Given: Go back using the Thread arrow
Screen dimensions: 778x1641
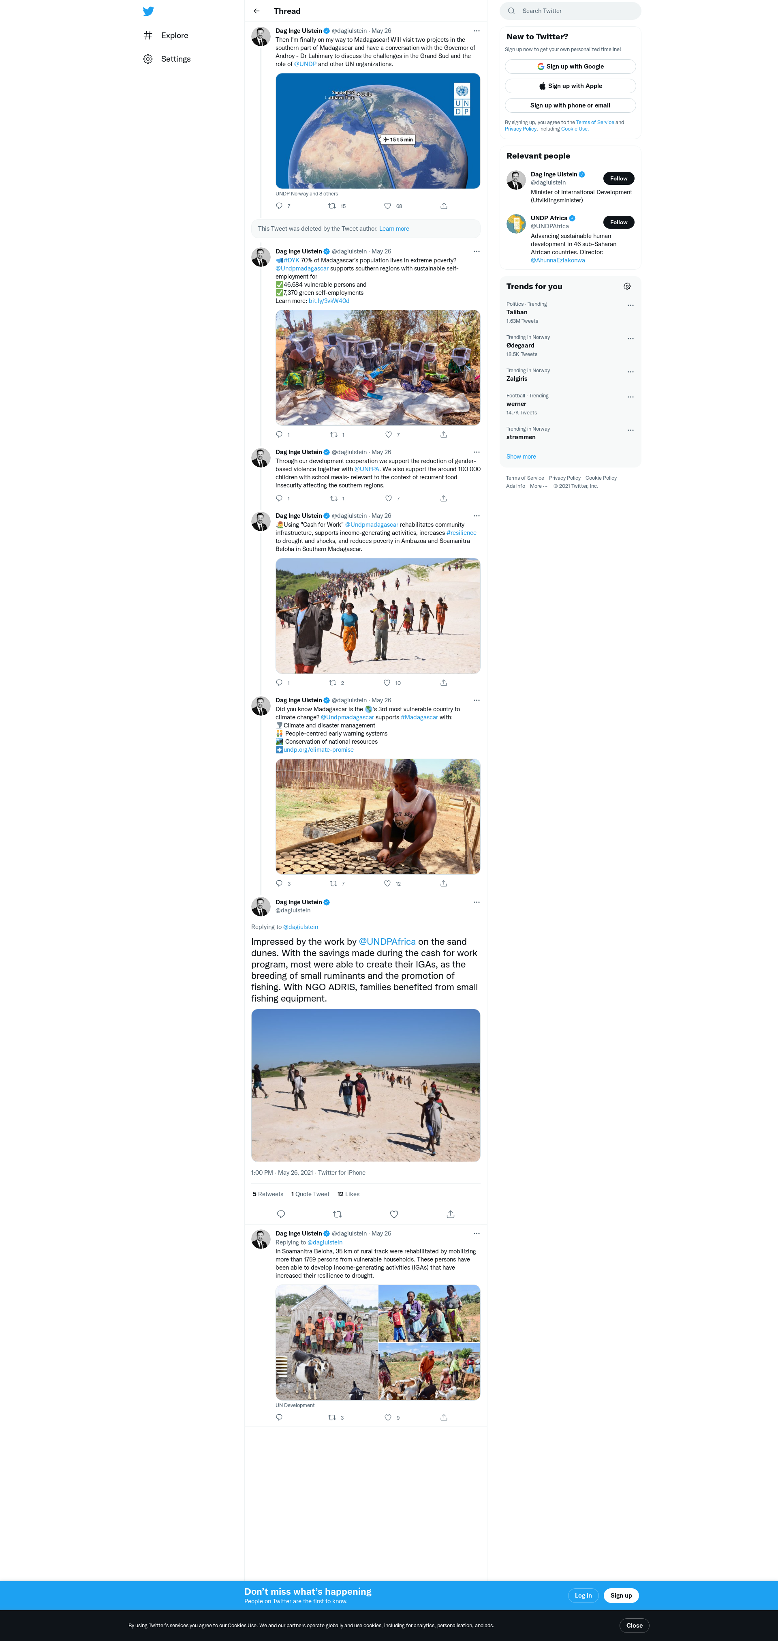Looking at the screenshot, I should tap(256, 11).
